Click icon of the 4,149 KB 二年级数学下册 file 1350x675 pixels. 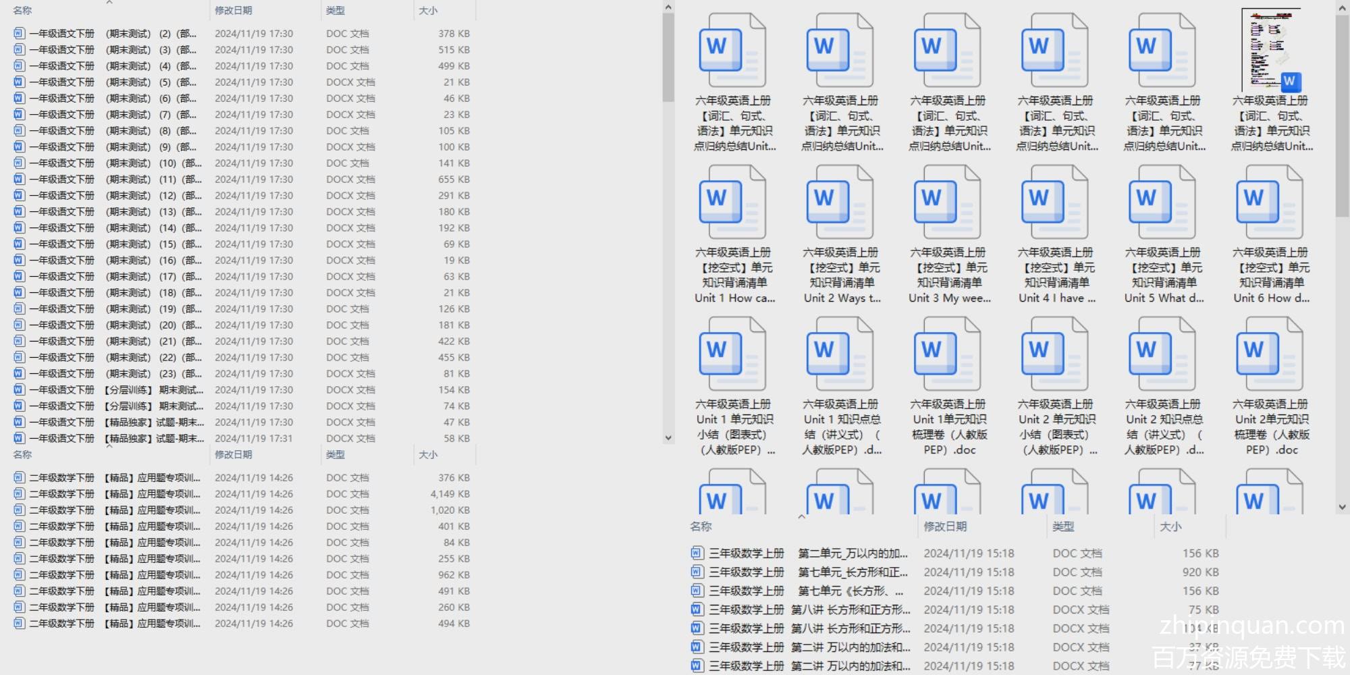(x=19, y=493)
